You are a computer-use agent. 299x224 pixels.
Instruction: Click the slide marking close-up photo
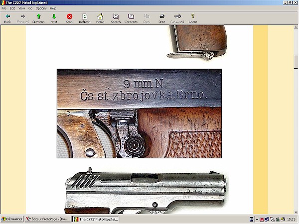(x=140, y=113)
